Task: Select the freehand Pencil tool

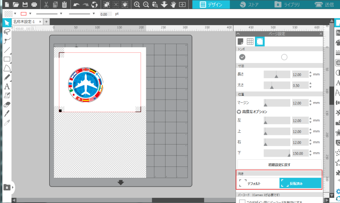Action: coord(7,77)
